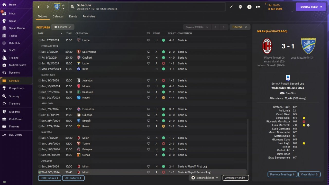Click the pencil edit icon in top bar
Screen dimensions: 329x185
click(231, 7)
